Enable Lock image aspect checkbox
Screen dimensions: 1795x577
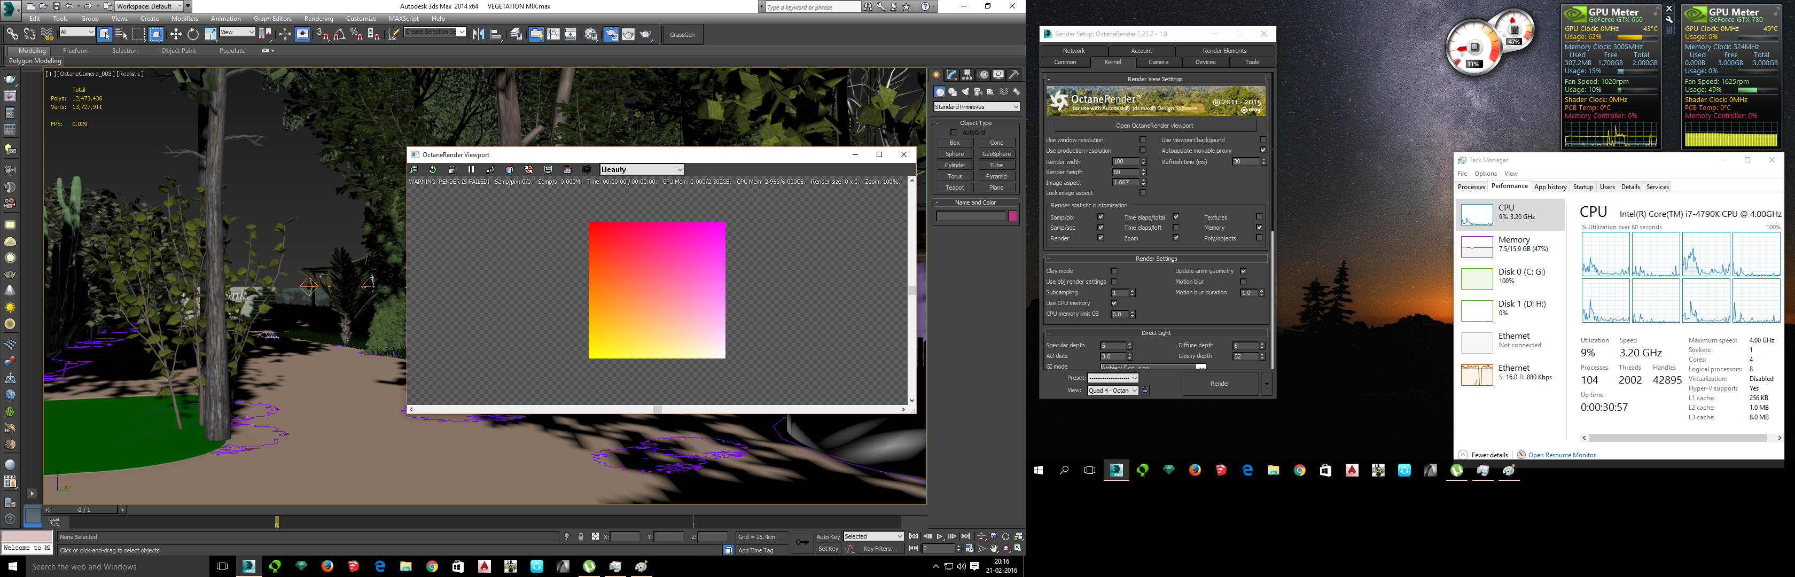pyautogui.click(x=1142, y=193)
